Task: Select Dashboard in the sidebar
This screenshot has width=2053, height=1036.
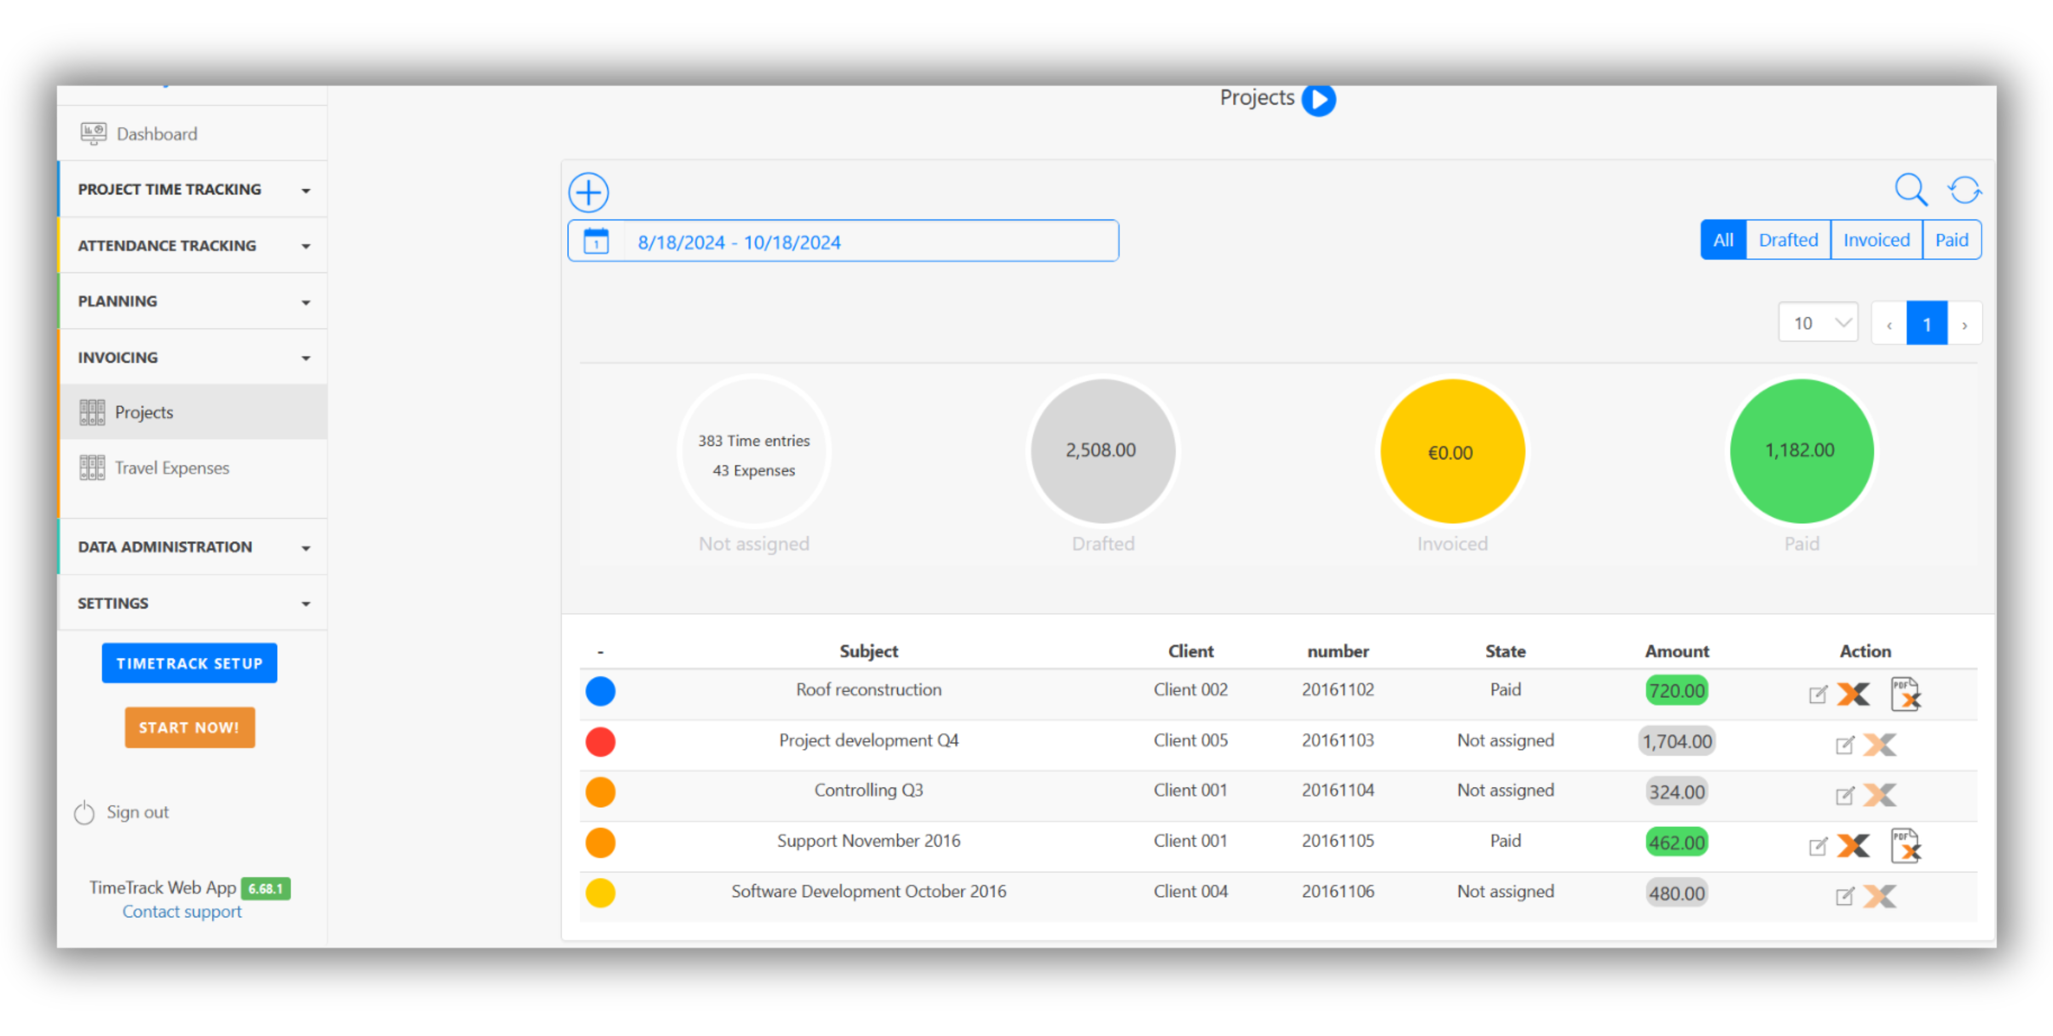Action: [156, 133]
